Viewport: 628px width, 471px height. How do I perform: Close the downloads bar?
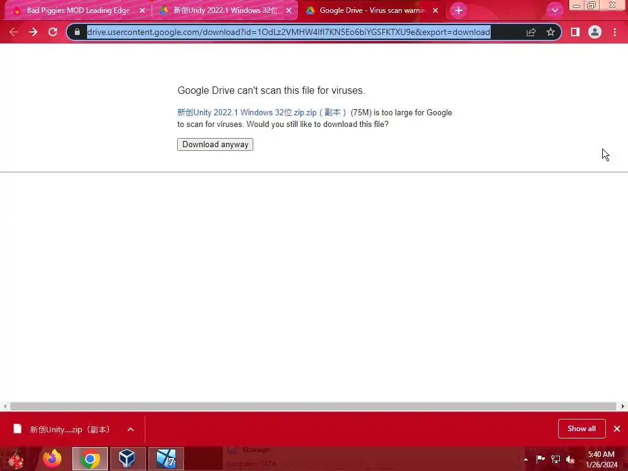pyautogui.click(x=617, y=429)
